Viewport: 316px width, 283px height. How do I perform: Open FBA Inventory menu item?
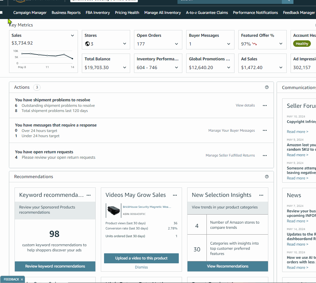point(98,13)
